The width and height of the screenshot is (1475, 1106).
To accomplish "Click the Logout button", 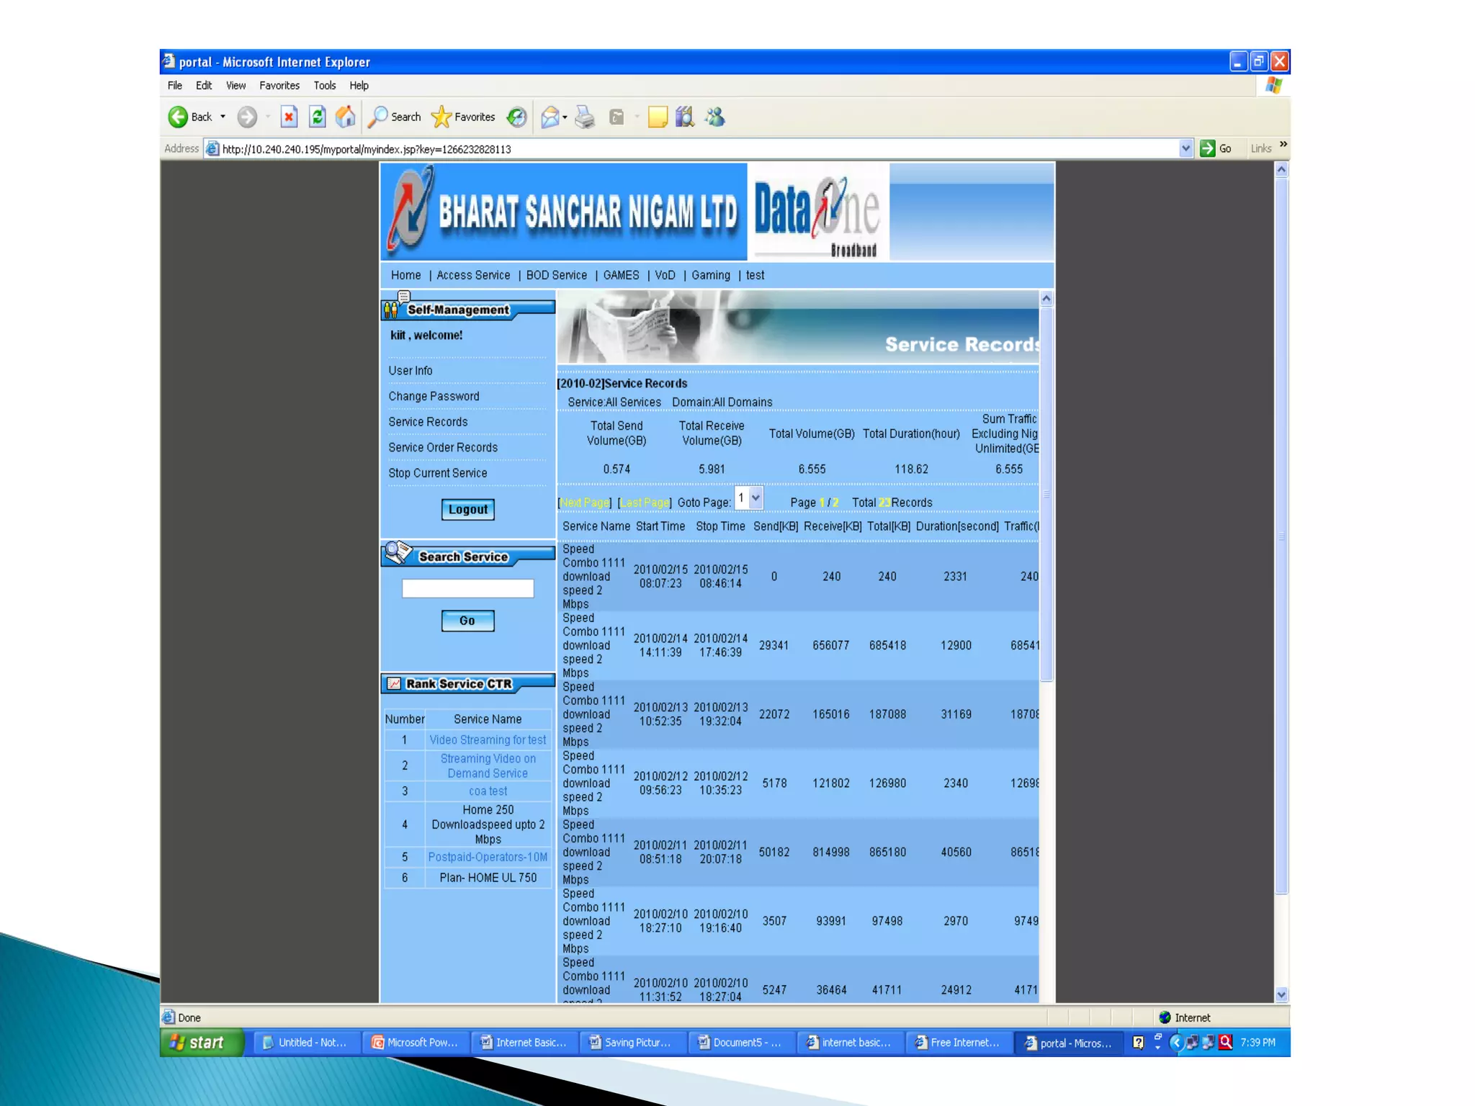I will (467, 510).
